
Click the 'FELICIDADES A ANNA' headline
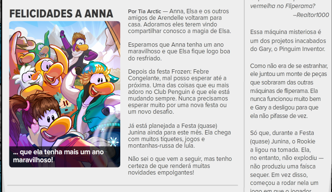61,14
